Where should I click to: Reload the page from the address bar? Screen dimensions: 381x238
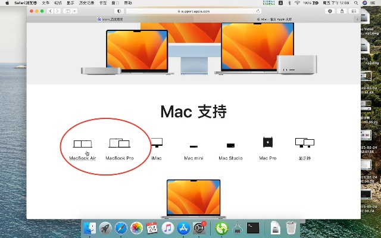pyautogui.click(x=258, y=11)
